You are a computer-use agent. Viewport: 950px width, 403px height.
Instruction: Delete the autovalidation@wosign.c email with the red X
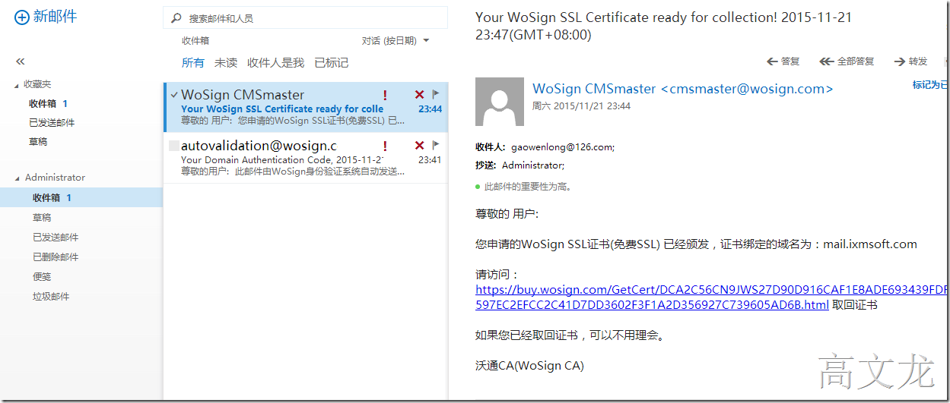419,145
